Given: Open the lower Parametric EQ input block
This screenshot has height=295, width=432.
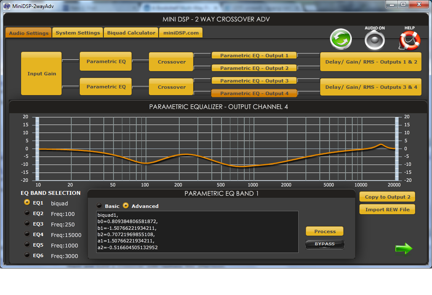Looking at the screenshot, I should (106, 87).
